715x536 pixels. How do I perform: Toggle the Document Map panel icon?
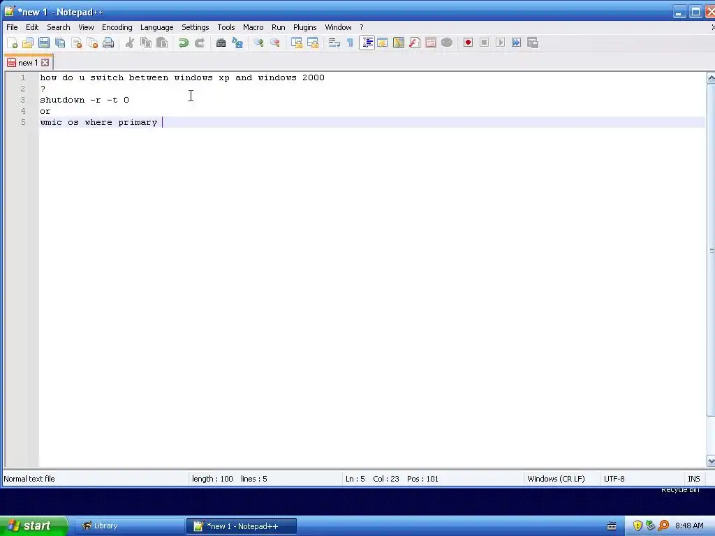[399, 43]
